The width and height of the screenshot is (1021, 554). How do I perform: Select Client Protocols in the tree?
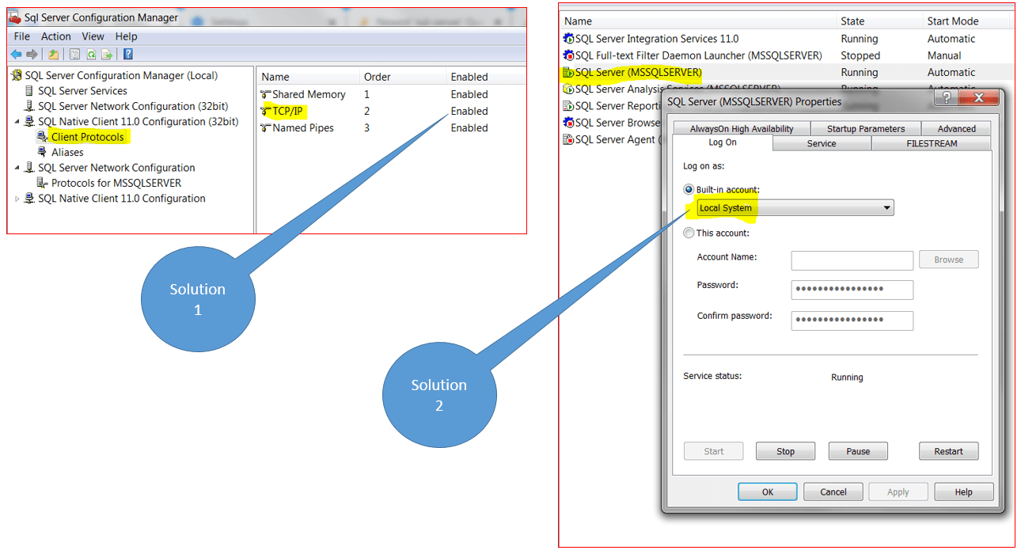pyautogui.click(x=89, y=136)
